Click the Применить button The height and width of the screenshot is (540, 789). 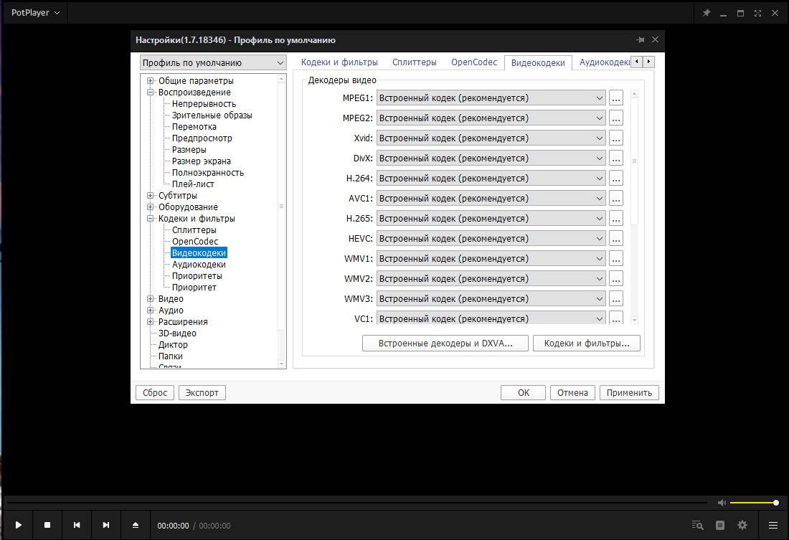click(629, 392)
